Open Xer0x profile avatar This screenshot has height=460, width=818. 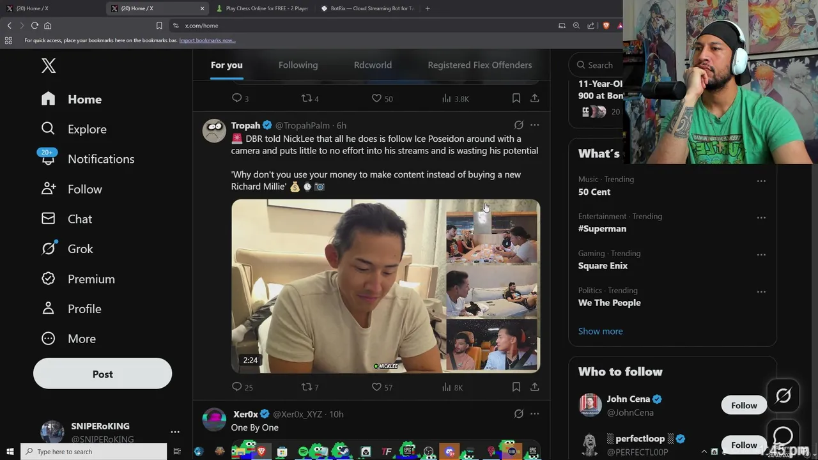tap(214, 419)
